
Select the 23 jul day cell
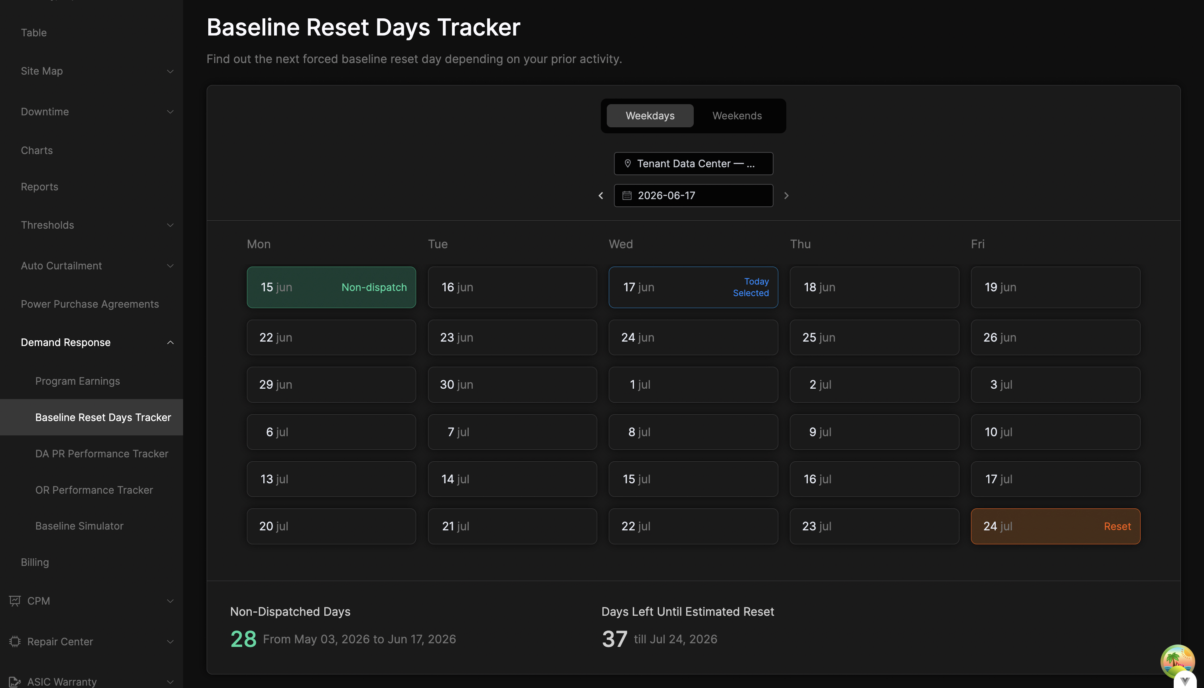pyautogui.click(x=874, y=526)
